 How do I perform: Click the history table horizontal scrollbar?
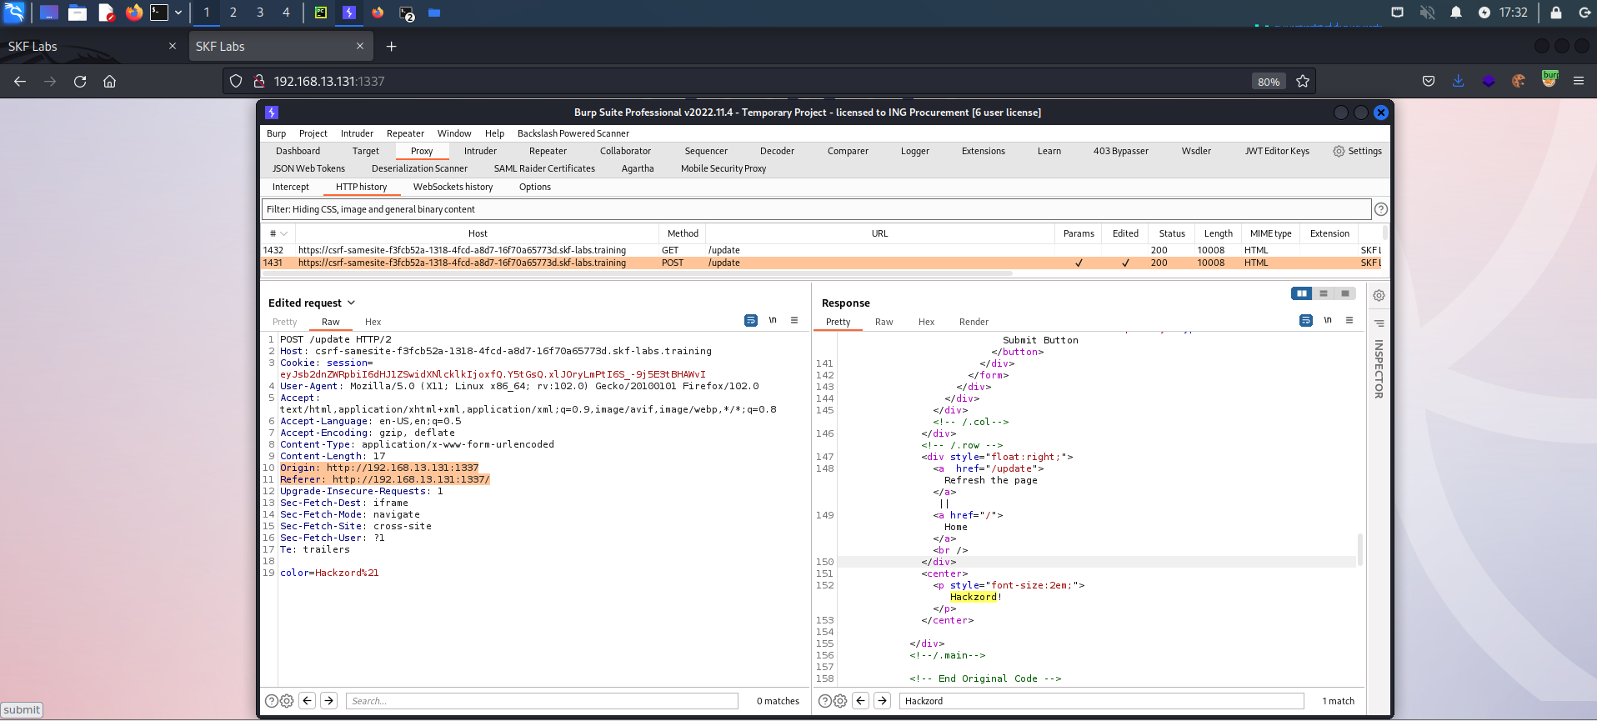638,273
